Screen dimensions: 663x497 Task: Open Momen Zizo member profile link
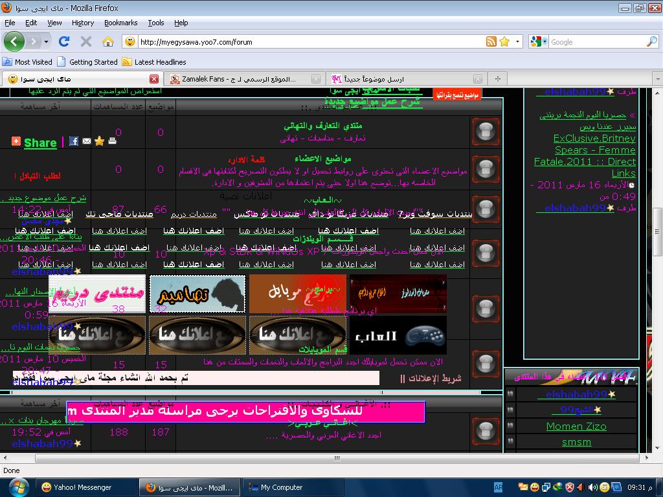[576, 426]
